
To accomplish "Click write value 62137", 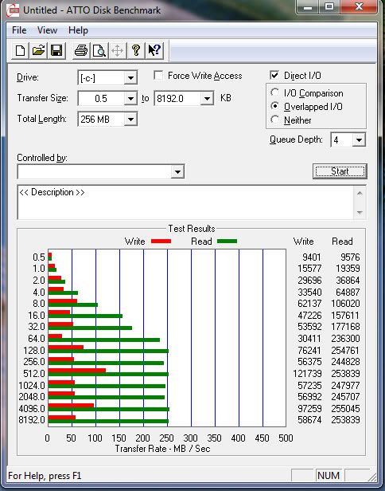I will pos(309,304).
